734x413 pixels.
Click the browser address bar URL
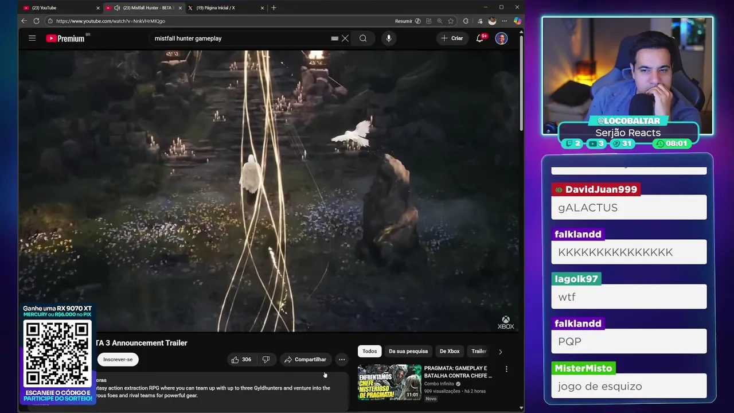coord(111,21)
